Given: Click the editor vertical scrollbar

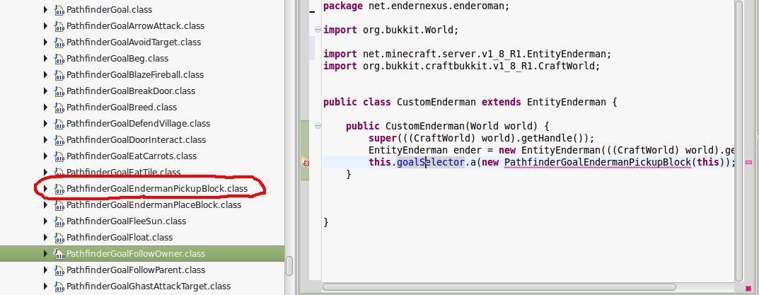Looking at the screenshot, I should pos(739,141).
